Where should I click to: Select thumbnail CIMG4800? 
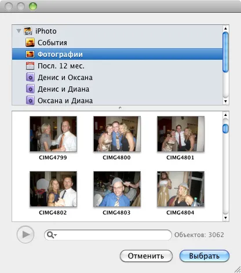pos(117,134)
